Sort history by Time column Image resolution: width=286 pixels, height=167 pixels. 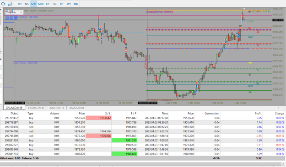[165, 113]
